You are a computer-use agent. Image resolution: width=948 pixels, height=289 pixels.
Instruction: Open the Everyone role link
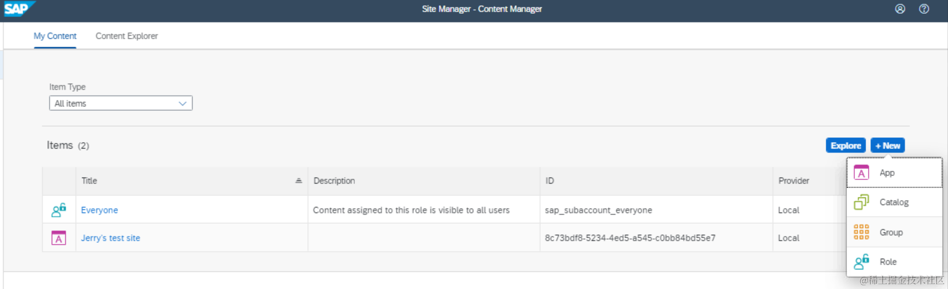point(99,210)
